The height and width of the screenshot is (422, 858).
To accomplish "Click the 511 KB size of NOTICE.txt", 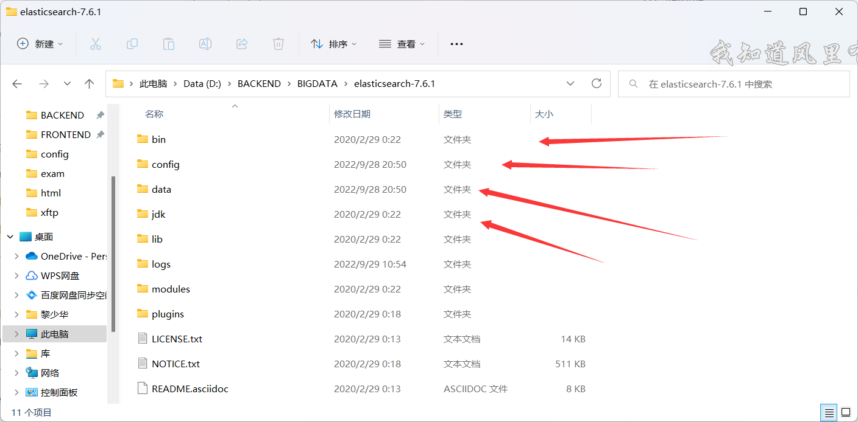I will click(x=571, y=364).
